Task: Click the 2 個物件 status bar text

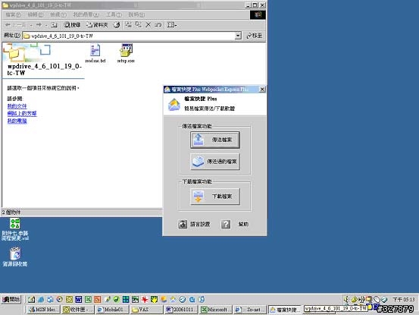Action: coord(11,213)
